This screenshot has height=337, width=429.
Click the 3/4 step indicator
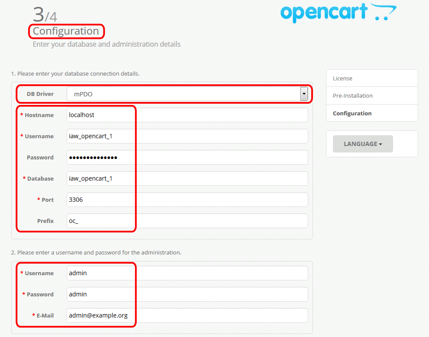45,15
